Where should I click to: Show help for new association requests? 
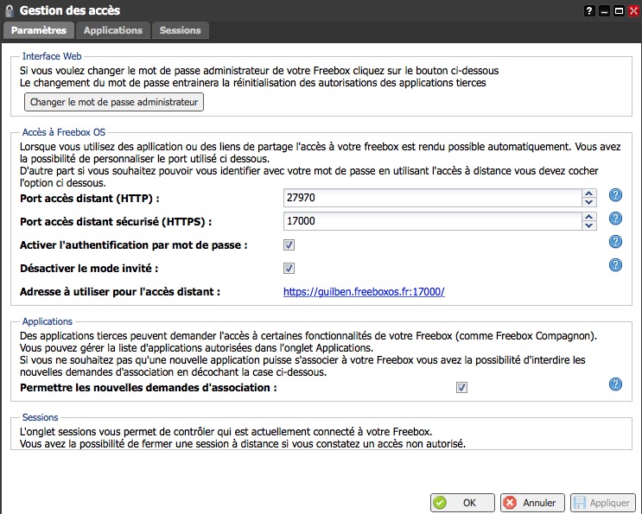click(x=615, y=384)
